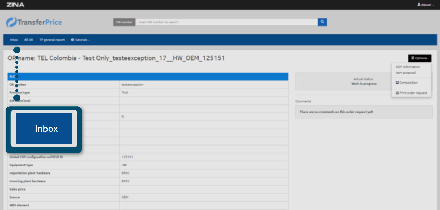
Task: Click the large Inbox callout box
Action: pyautogui.click(x=44, y=129)
